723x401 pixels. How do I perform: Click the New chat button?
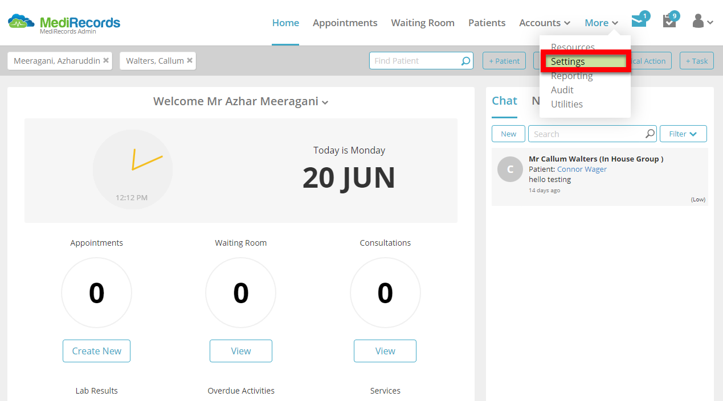508,134
